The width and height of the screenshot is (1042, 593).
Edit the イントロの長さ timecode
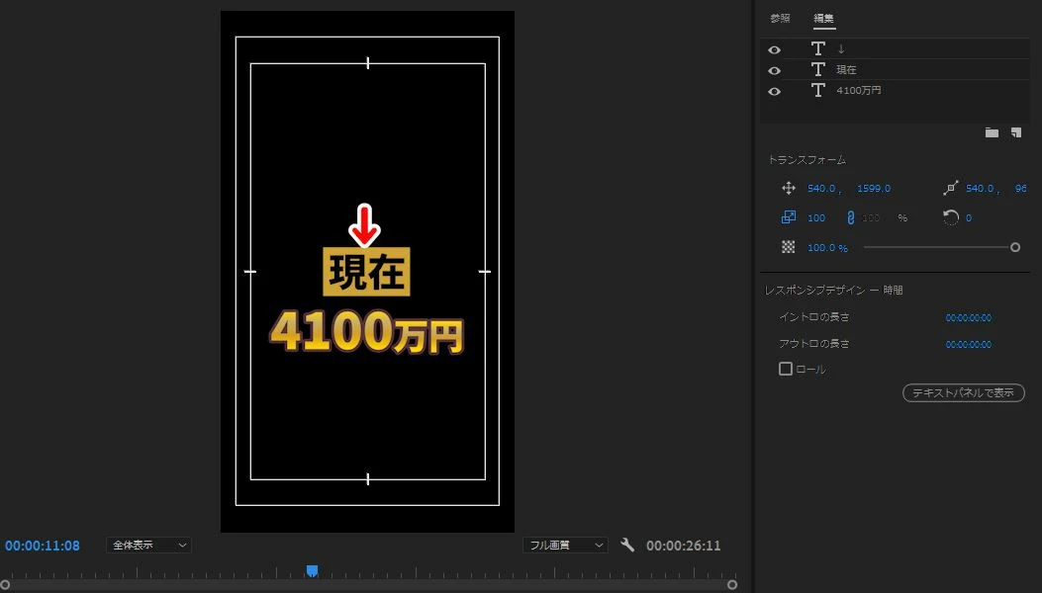[968, 318]
